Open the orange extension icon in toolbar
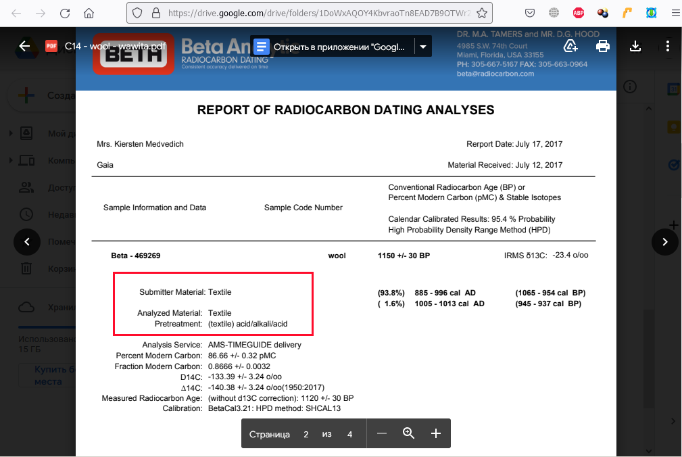Image resolution: width=682 pixels, height=457 pixels. [x=627, y=13]
